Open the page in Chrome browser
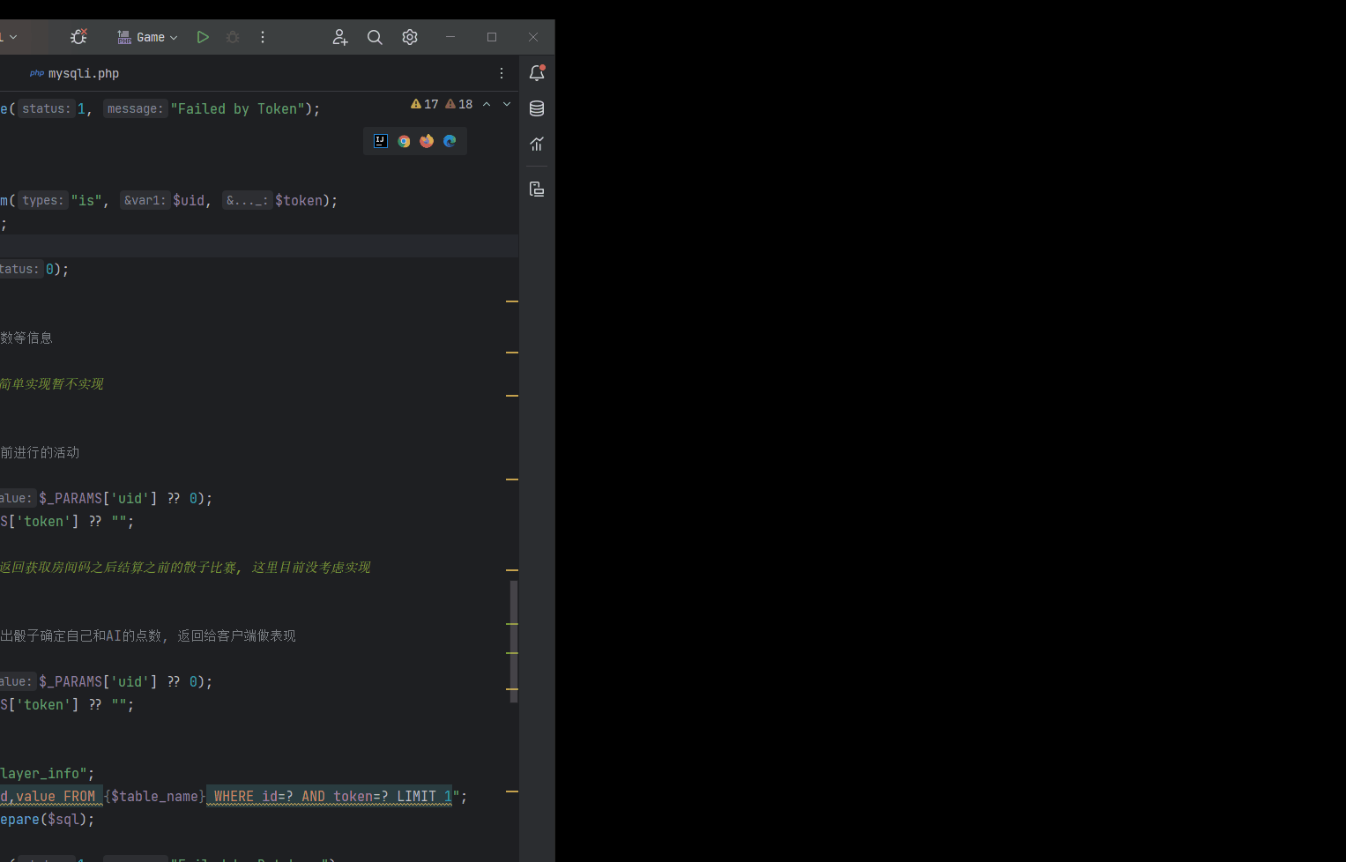The height and width of the screenshot is (862, 1346). point(404,141)
